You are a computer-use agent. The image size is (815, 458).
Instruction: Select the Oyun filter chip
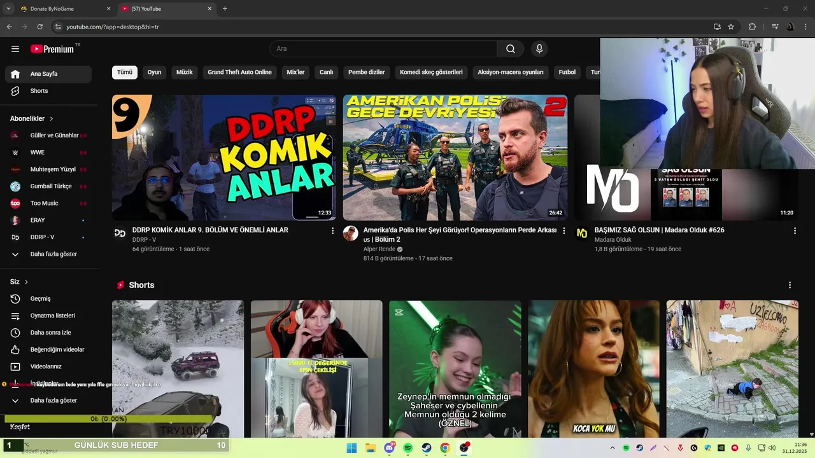tap(154, 73)
